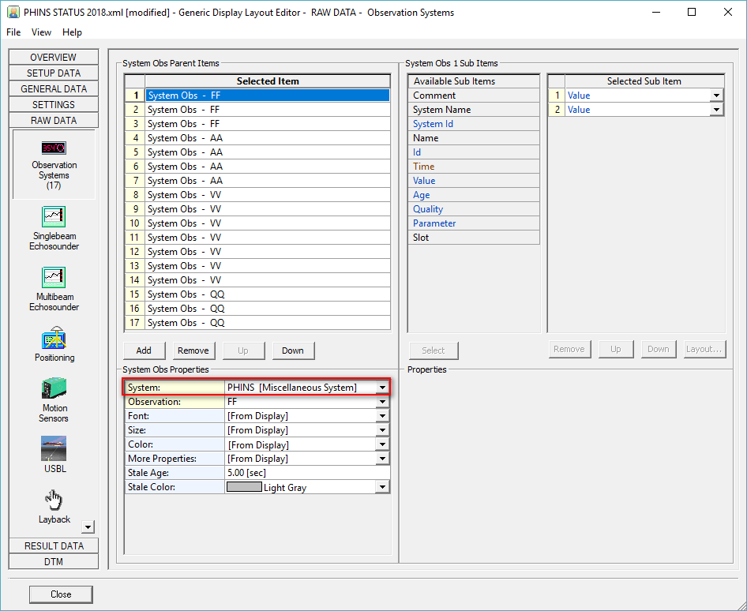Open the Positioning icon
The image size is (747, 611).
pyautogui.click(x=54, y=339)
